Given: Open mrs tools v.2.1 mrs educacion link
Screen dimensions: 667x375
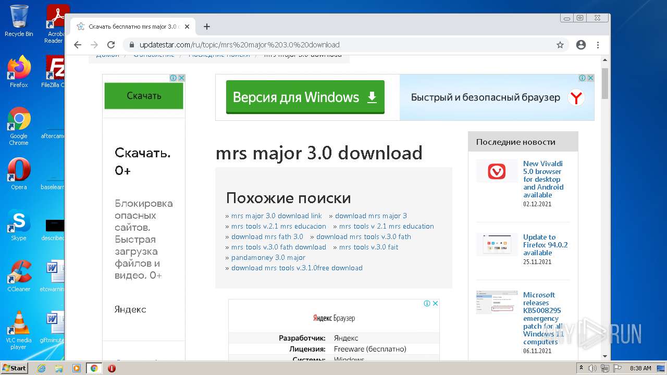Looking at the screenshot, I should pyautogui.click(x=278, y=226).
